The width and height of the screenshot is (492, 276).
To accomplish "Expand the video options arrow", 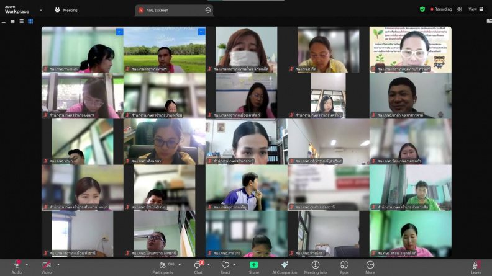I will 58,265.
